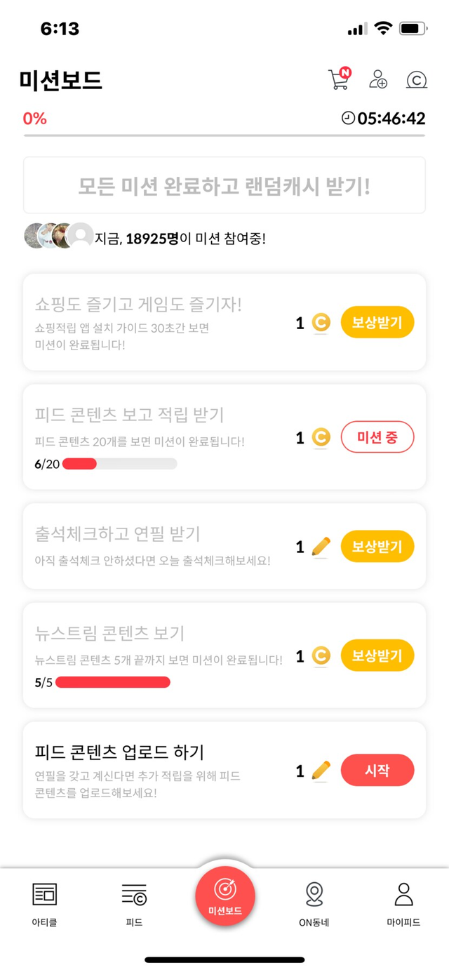
Task: Tap the random cash completion banner
Action: (224, 185)
